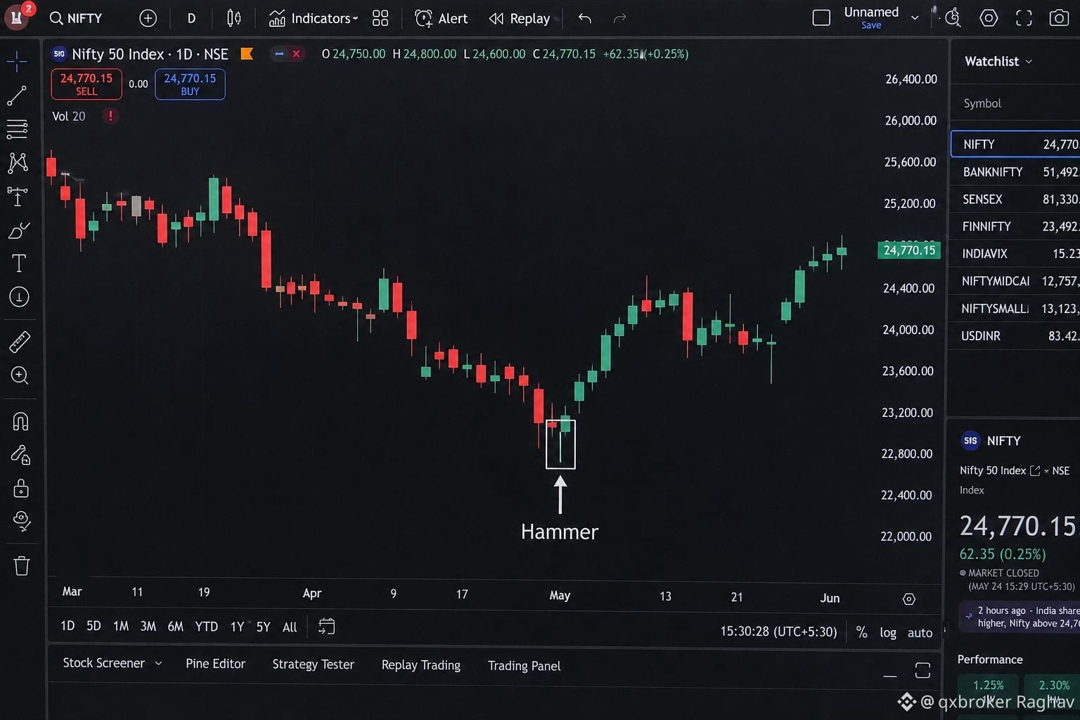
Task: Open the go to date calendar icon
Action: point(326,626)
